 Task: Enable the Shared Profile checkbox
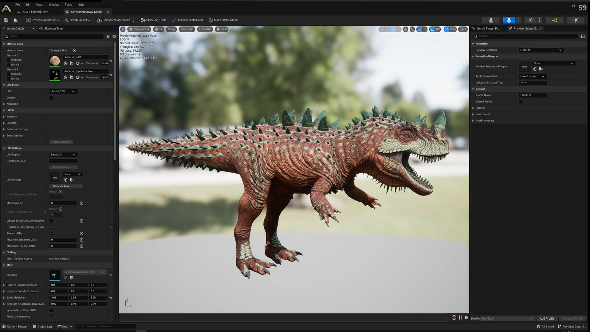click(x=521, y=102)
